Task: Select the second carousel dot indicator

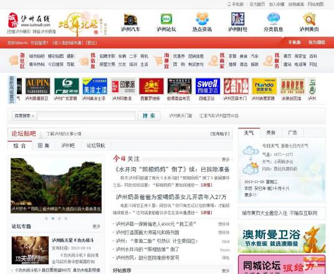Action: (x=53, y=218)
